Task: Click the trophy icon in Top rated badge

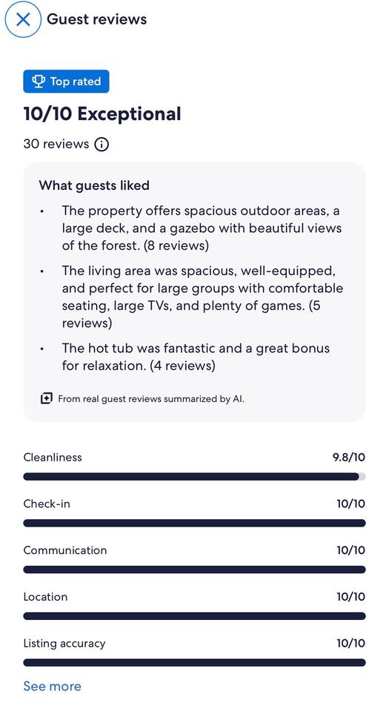Action: (x=39, y=82)
